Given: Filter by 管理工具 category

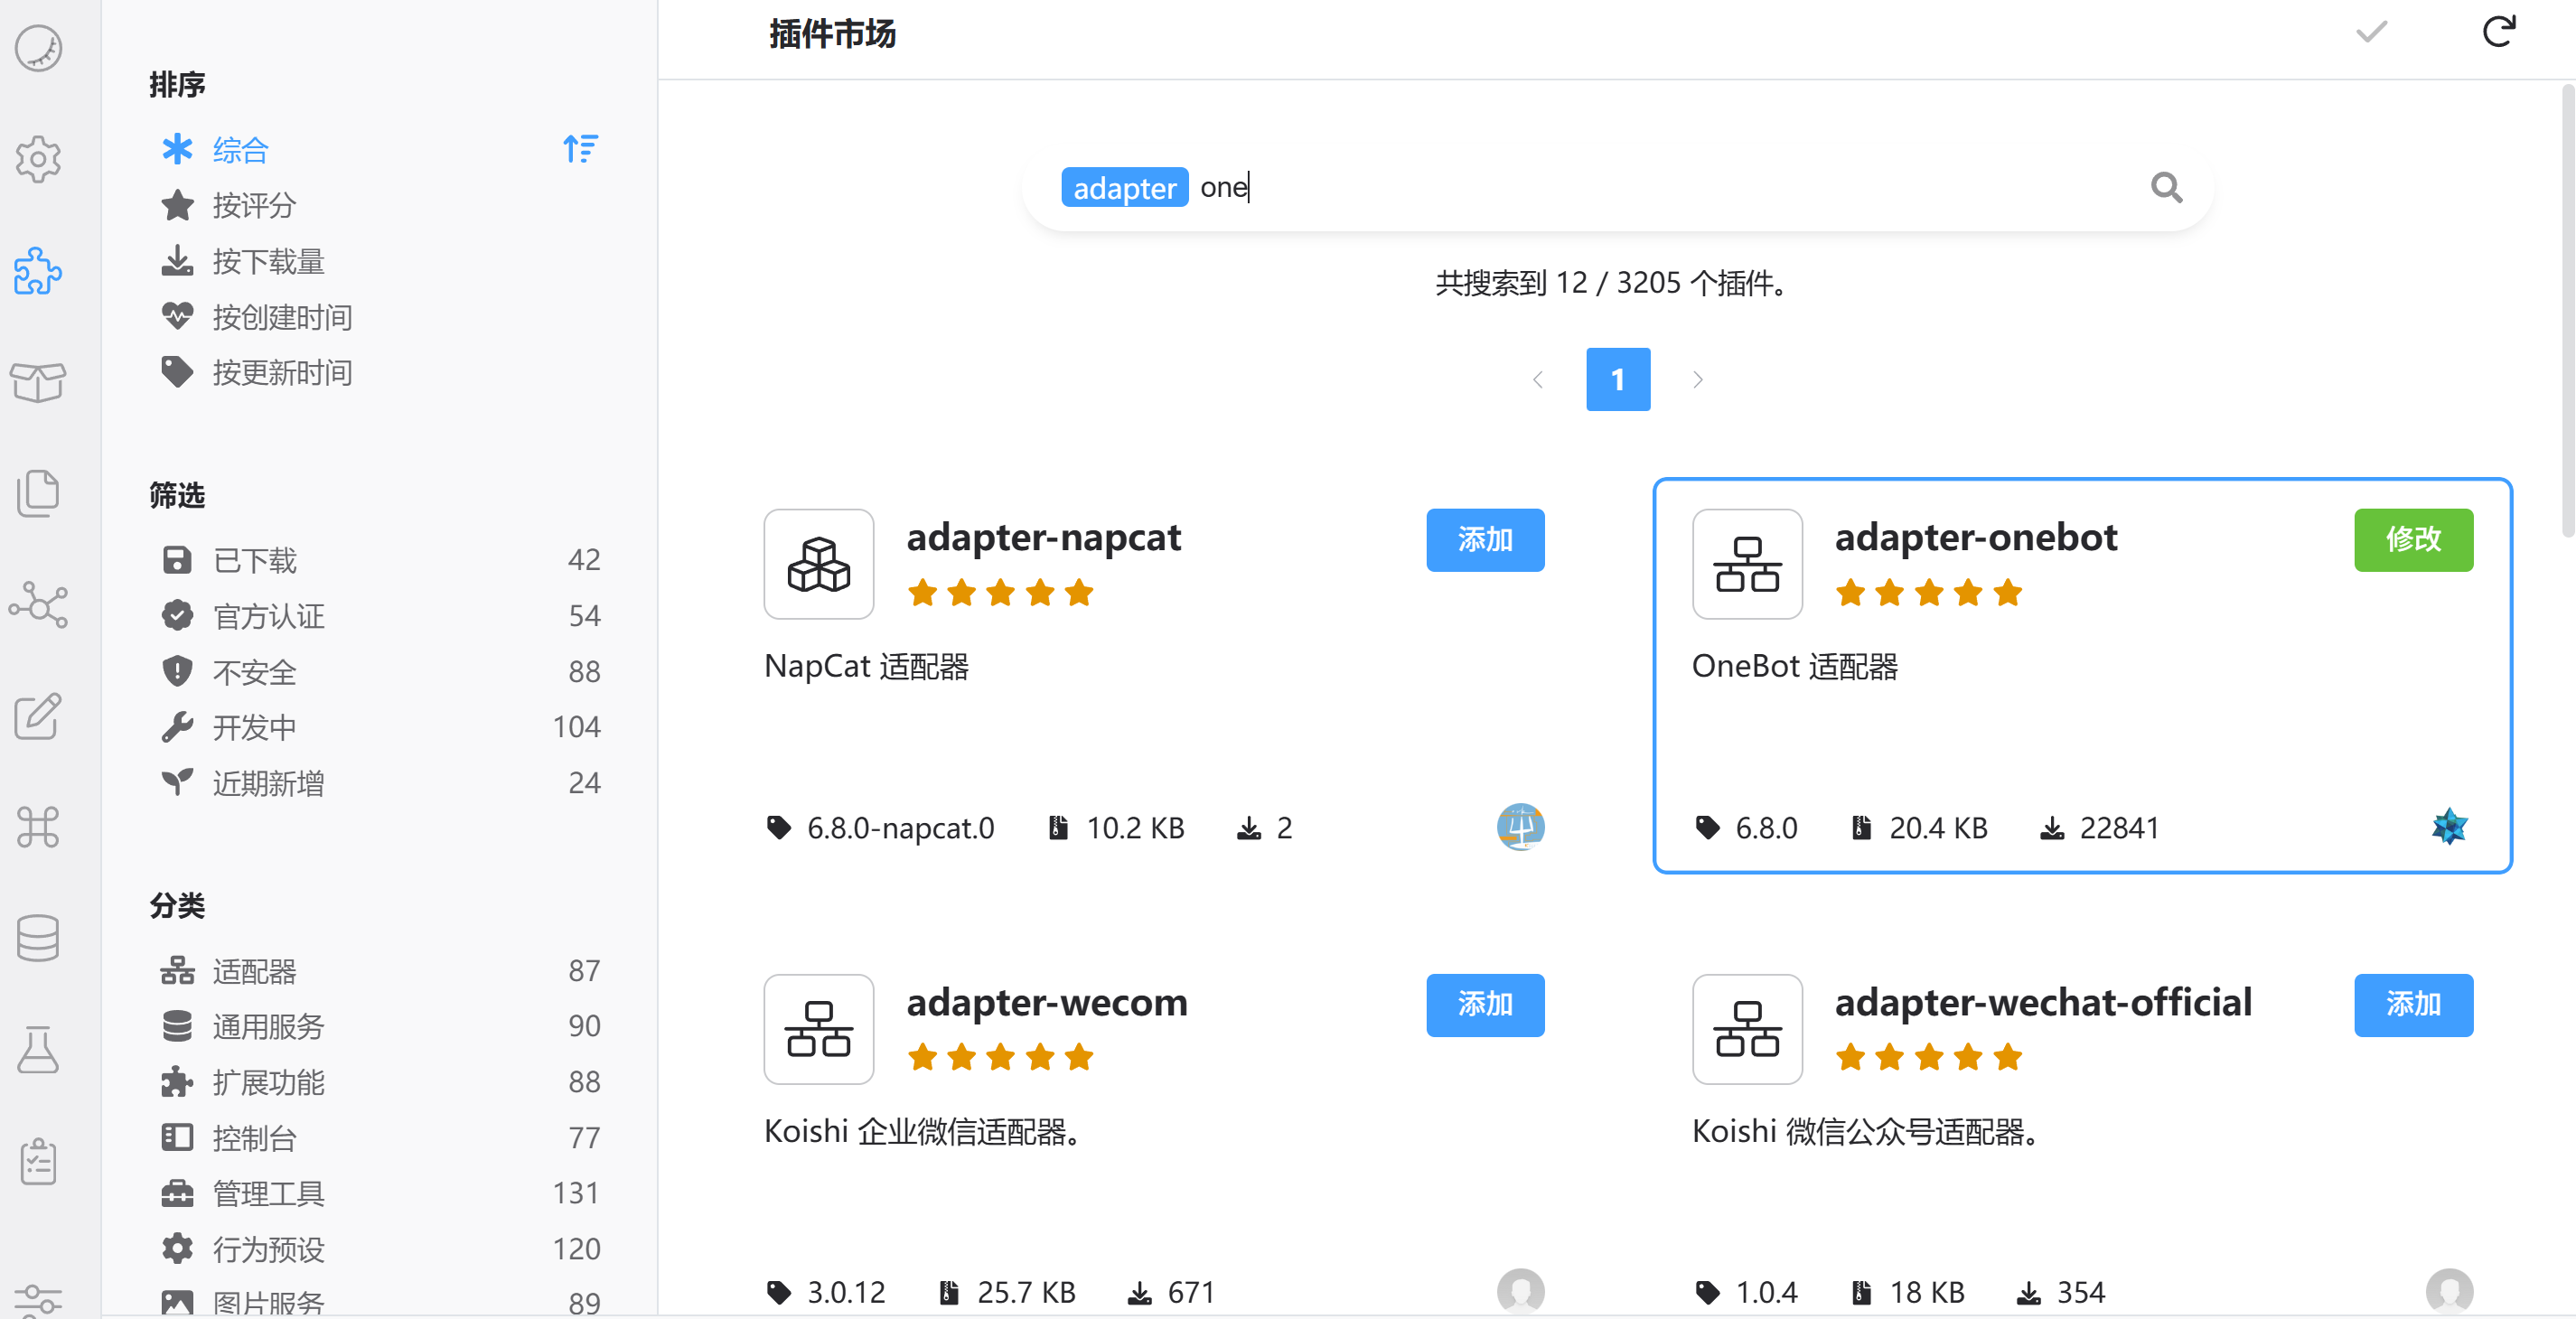Looking at the screenshot, I should 379,1193.
